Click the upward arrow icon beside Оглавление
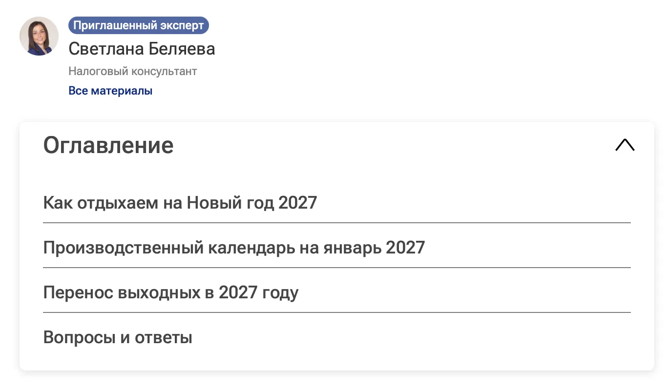 tap(625, 145)
